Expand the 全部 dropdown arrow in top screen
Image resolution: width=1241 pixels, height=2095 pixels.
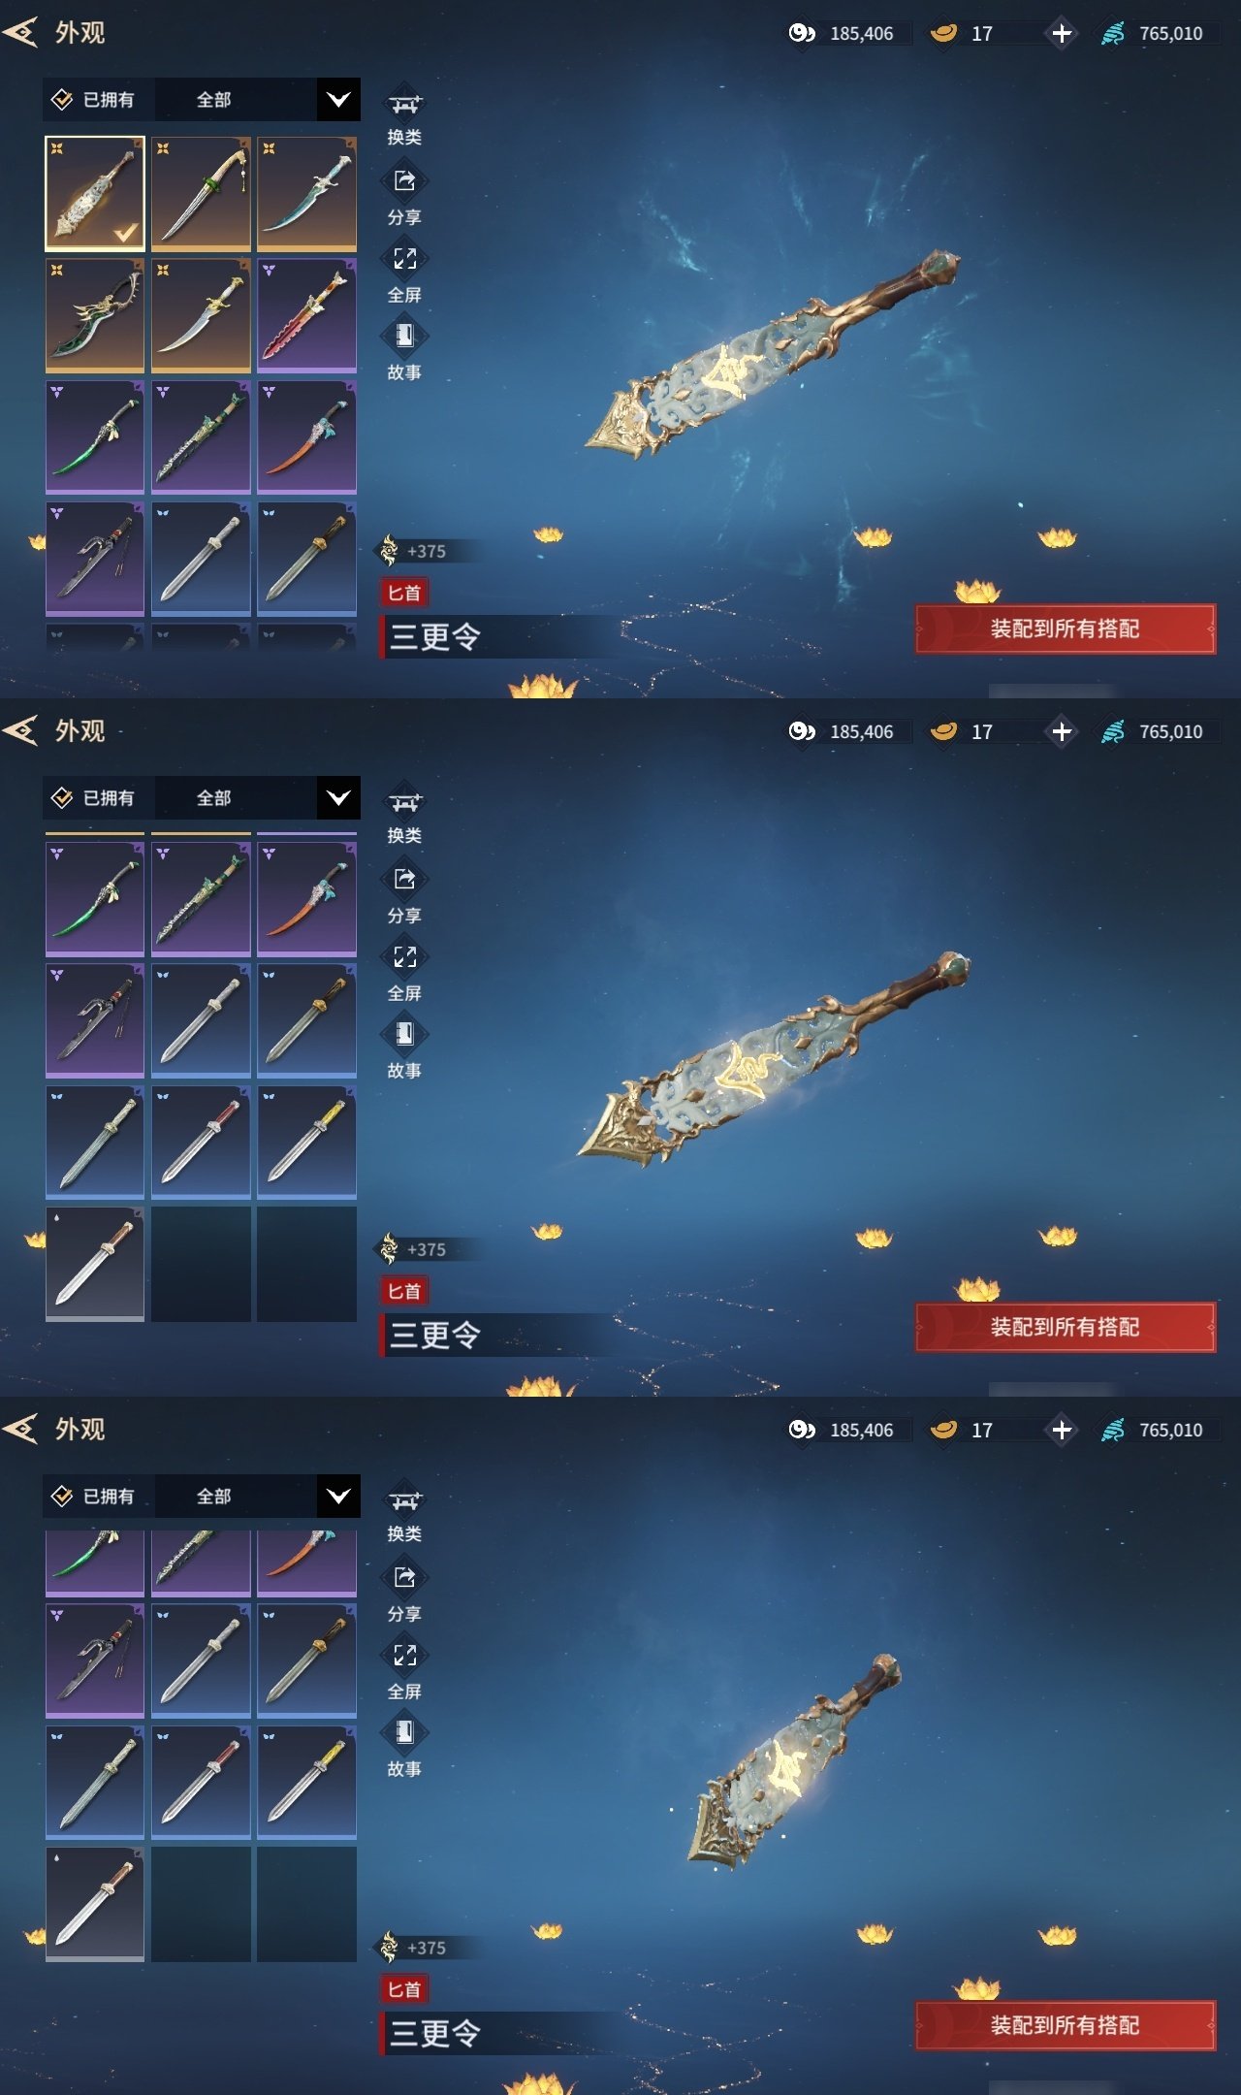[x=338, y=99]
